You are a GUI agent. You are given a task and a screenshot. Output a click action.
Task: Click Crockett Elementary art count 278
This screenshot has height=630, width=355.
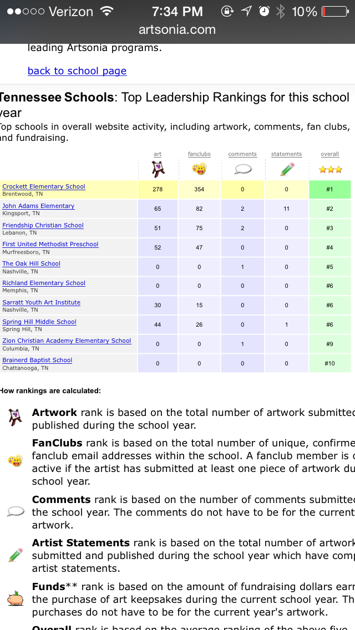tap(158, 189)
